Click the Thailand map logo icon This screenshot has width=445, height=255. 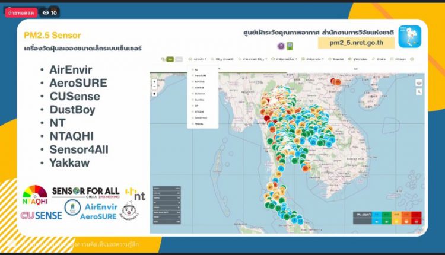[406, 34]
